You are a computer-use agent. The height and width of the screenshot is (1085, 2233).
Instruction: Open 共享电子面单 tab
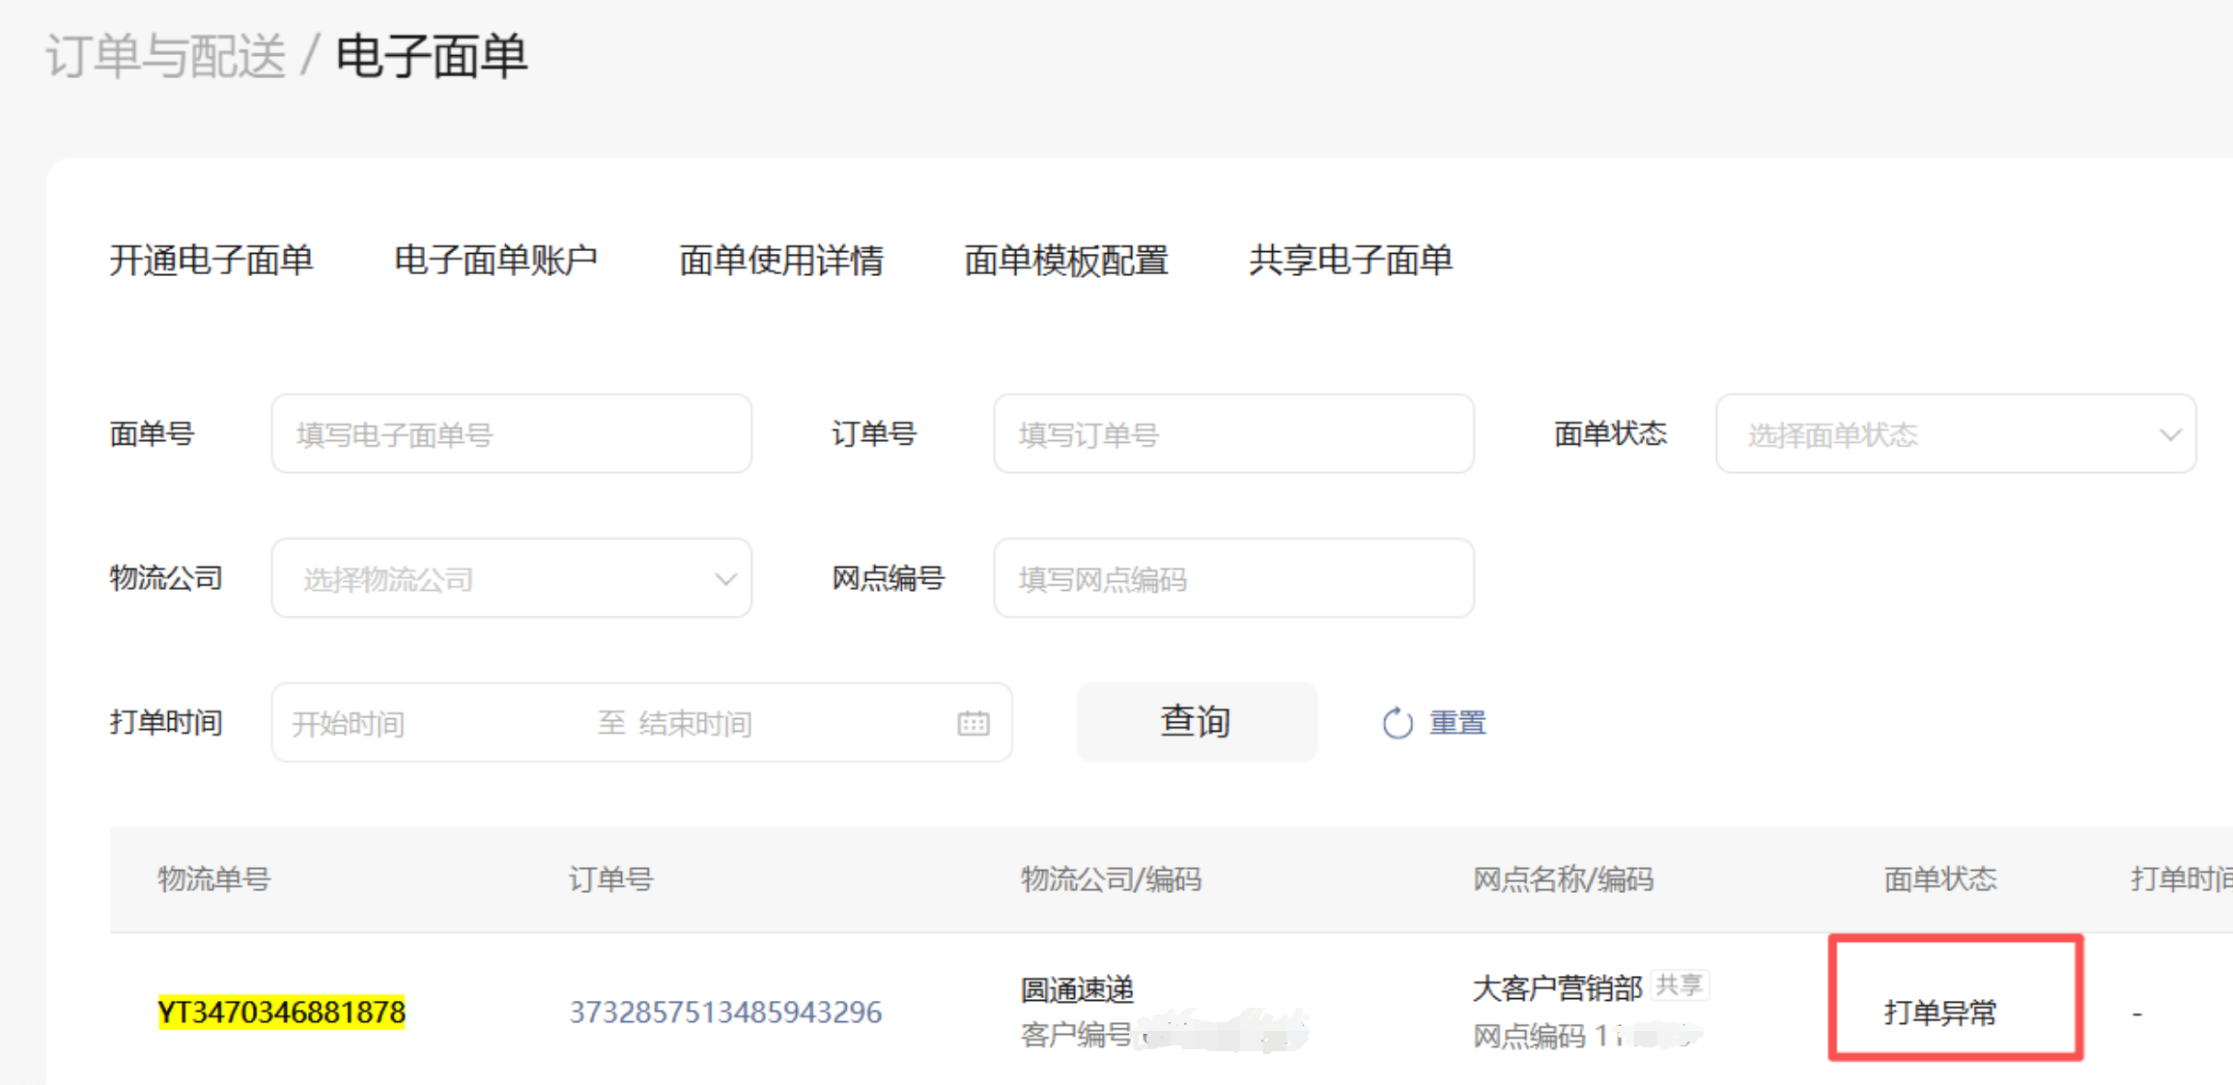pos(1350,261)
